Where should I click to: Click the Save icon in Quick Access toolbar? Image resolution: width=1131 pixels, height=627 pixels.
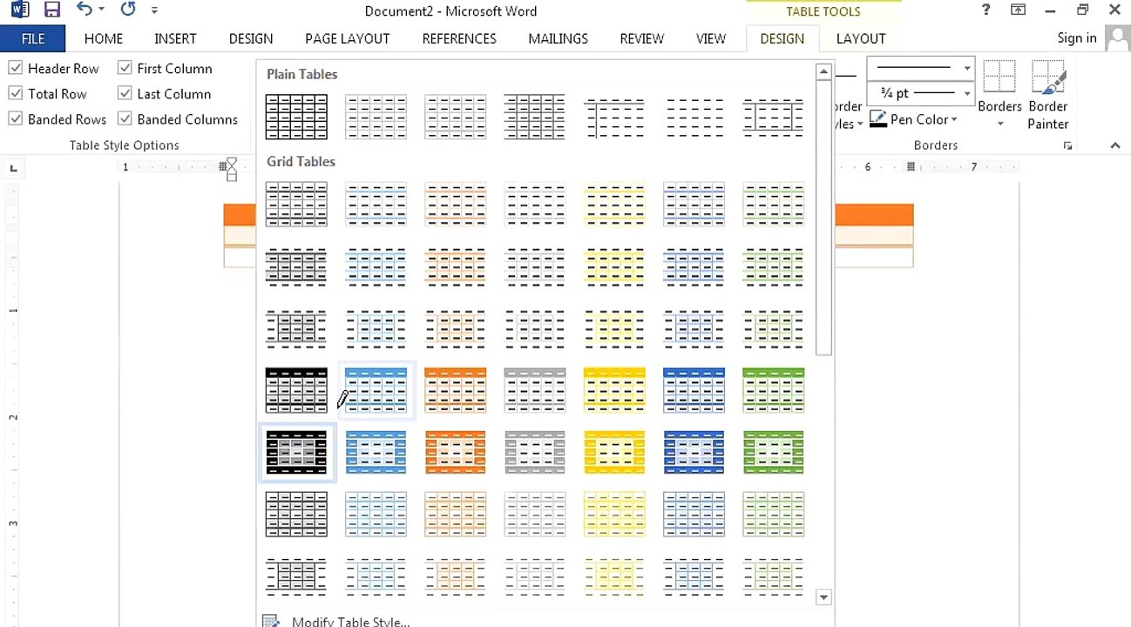[x=52, y=10]
